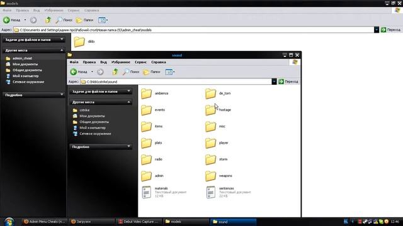Viewport: 403px width, 226px height.
Task: Select the materials text document
Action: pos(164,192)
